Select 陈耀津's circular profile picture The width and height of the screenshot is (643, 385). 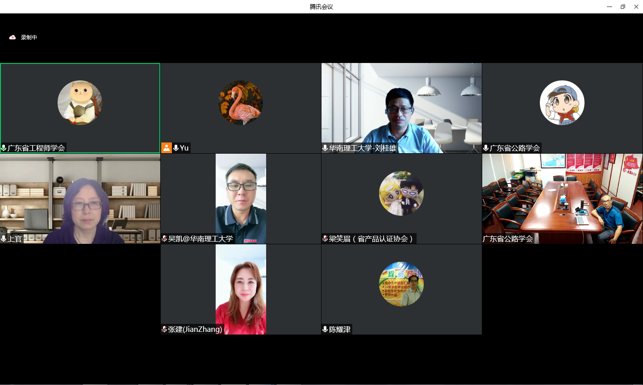pos(401,284)
